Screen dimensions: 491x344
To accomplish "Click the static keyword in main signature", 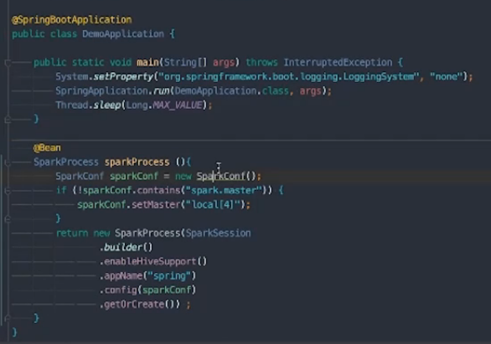I will point(88,62).
